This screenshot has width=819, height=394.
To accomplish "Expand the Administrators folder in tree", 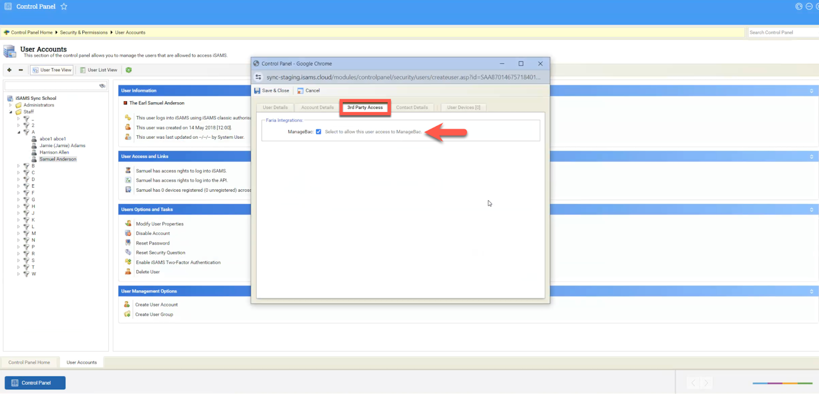I will (x=10, y=105).
